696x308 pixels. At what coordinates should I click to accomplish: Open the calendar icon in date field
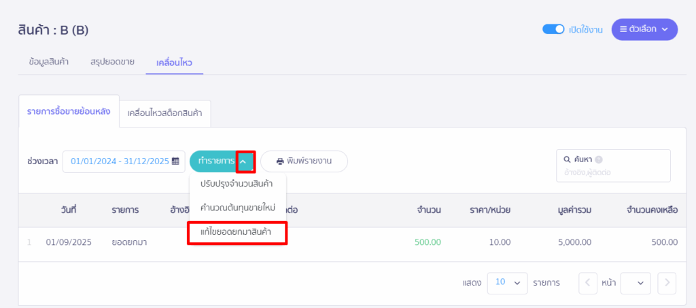tap(175, 161)
